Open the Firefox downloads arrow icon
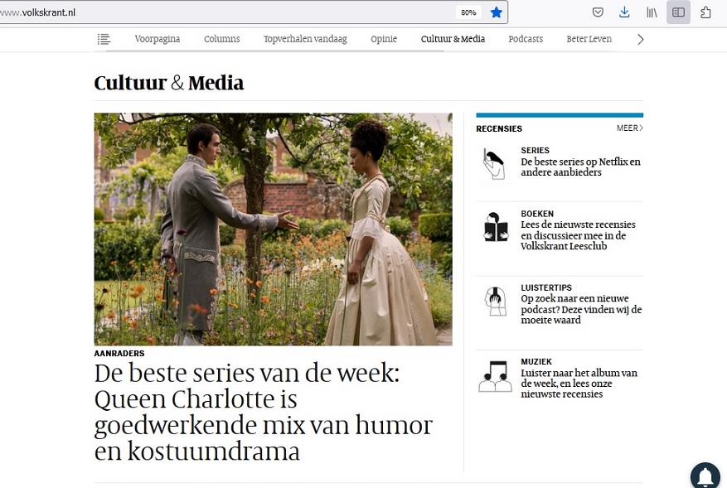Image resolution: width=727 pixels, height=488 pixels. pos(624,12)
